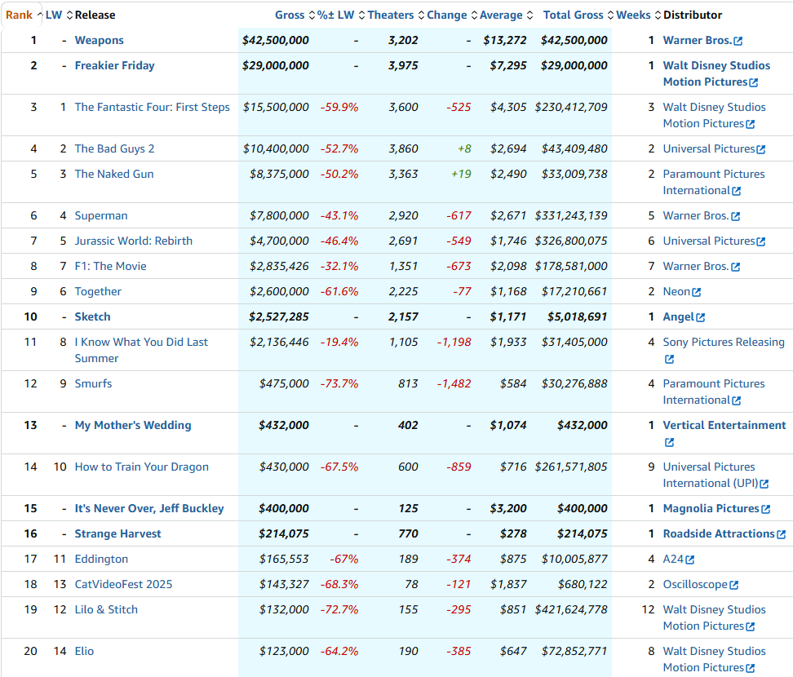Viewport: 793px width, 677px height.
Task: Click Roadside Attractions external link icon
Action: [x=781, y=534]
